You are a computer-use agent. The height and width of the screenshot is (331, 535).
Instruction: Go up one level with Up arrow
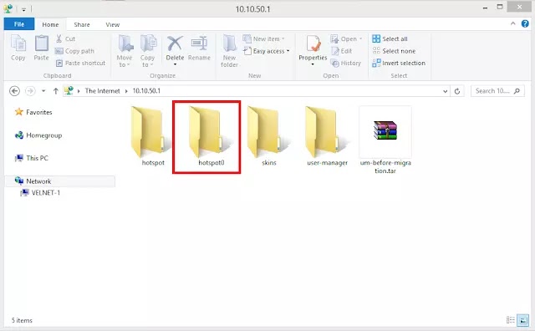56,91
